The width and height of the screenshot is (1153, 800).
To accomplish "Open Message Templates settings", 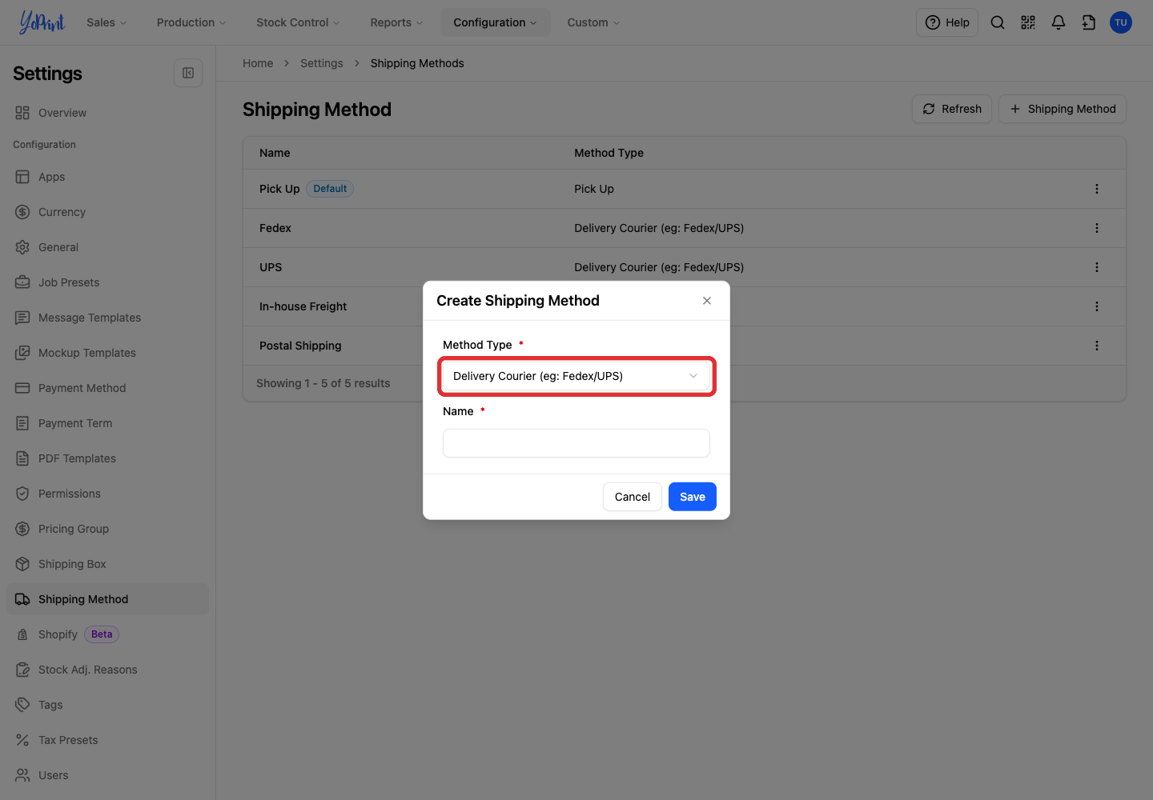I will (107, 318).
